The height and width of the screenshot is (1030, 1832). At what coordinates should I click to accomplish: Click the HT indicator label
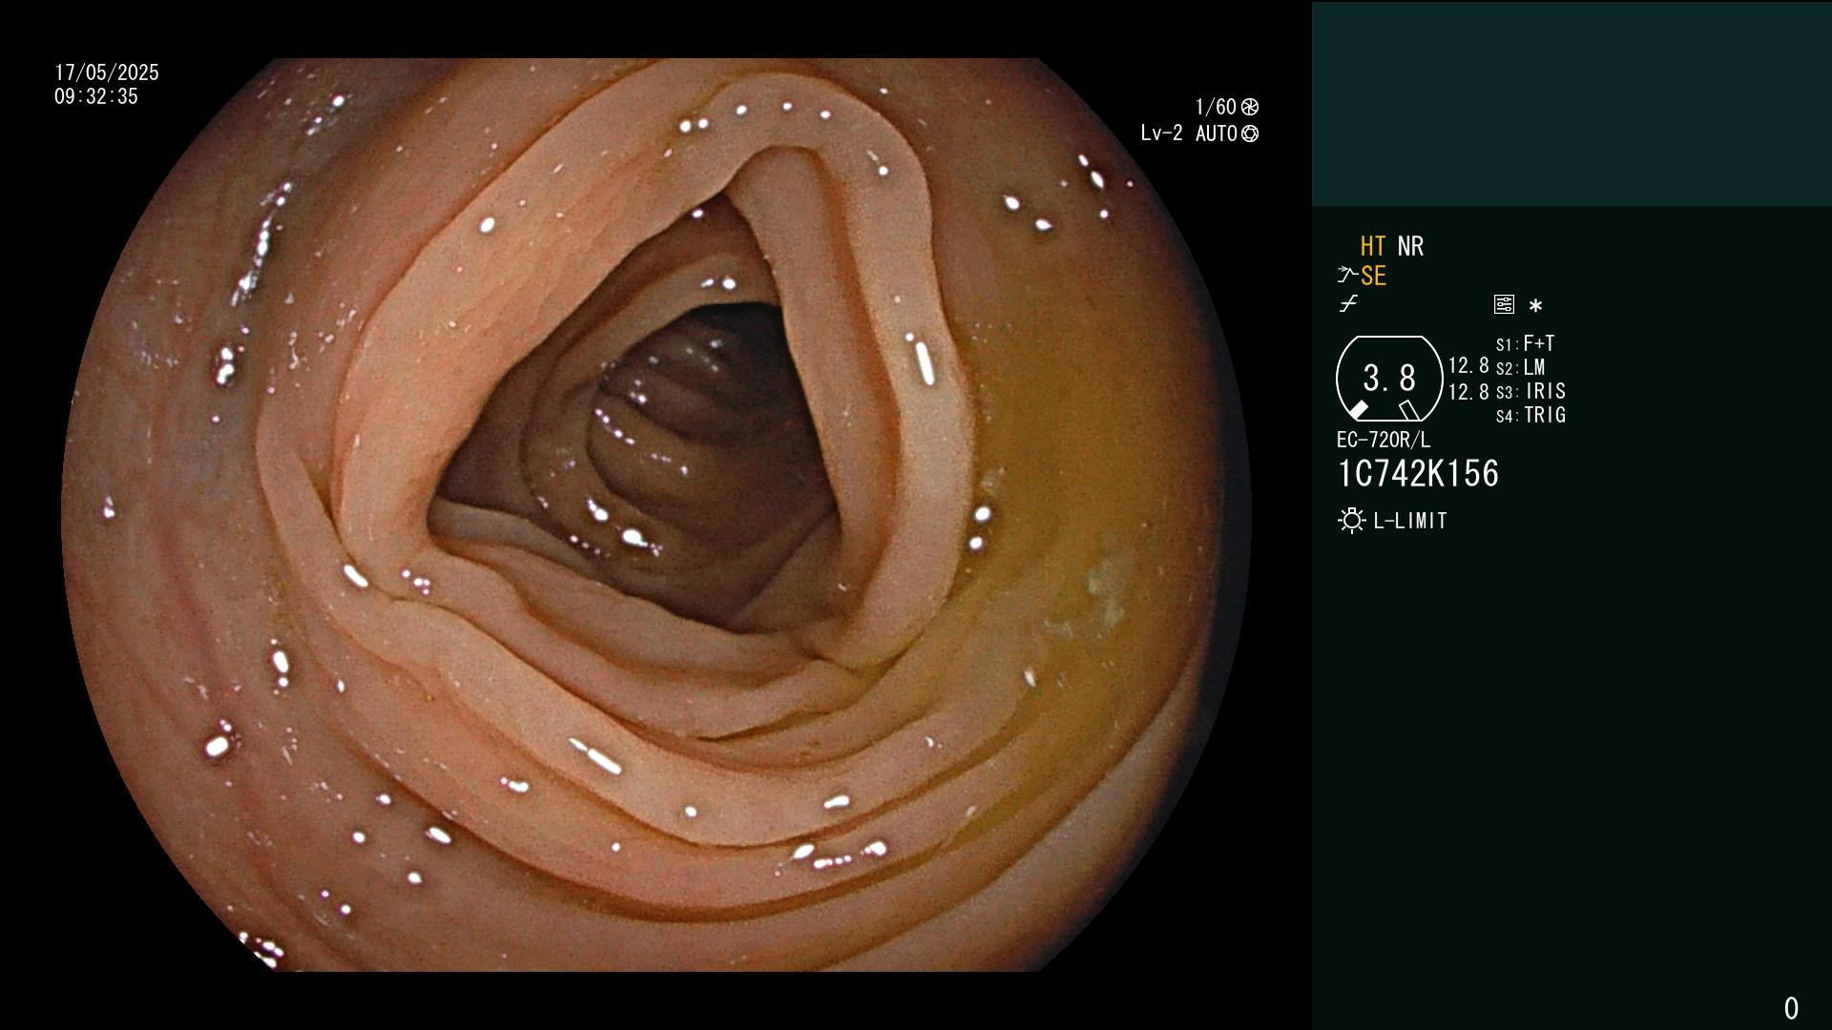tap(1373, 247)
